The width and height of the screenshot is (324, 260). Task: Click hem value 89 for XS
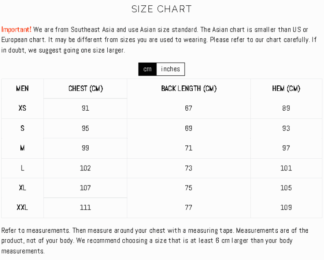(286, 108)
